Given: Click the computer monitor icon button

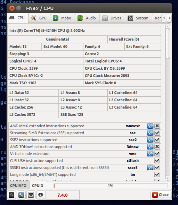Looking at the screenshot, I should tap(31, 195).
